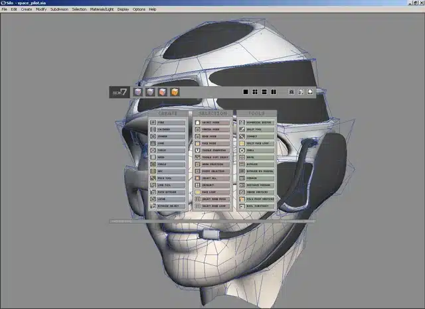Activate the Lathe tool icon
The height and width of the screenshot is (309, 425).
click(153, 199)
